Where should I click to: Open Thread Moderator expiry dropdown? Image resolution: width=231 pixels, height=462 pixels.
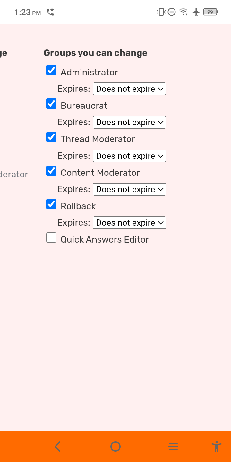coord(129,156)
